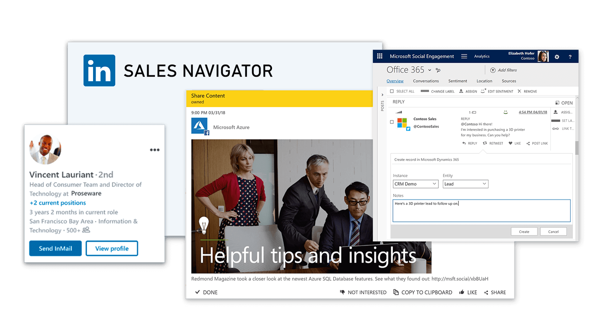Switch to the Sentiment tab
This screenshot has width=593, height=333.
click(457, 81)
